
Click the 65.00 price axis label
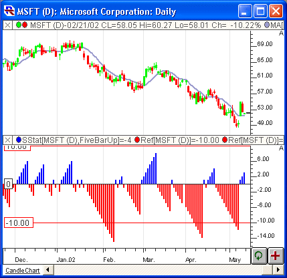click(x=265, y=60)
